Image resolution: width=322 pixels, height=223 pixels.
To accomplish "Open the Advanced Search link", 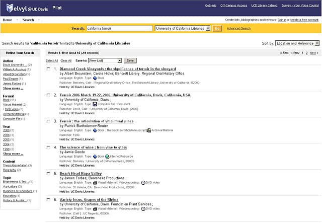I will click(x=238, y=29).
